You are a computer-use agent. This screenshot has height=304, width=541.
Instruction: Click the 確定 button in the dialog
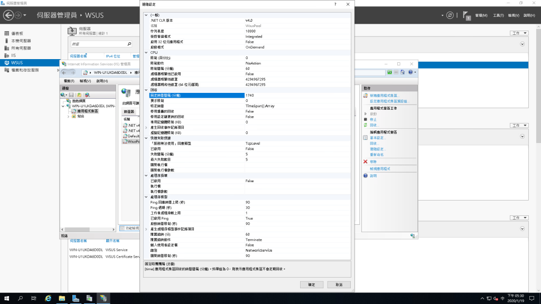[x=311, y=284]
